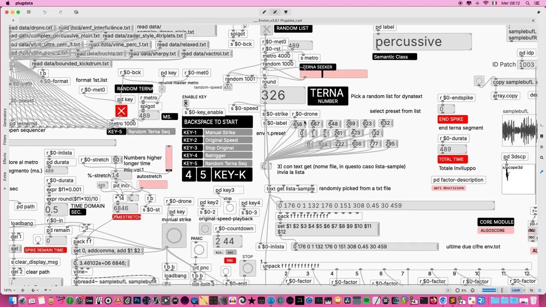This screenshot has height=307, width=546.
Task: Toggle the ENABLE KEY checkbox
Action: 186,104
